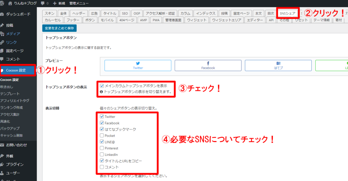The height and width of the screenshot is (181, 348).
Task: Open the アフィリエイトタグ submenu item
Action: pos(15,100)
